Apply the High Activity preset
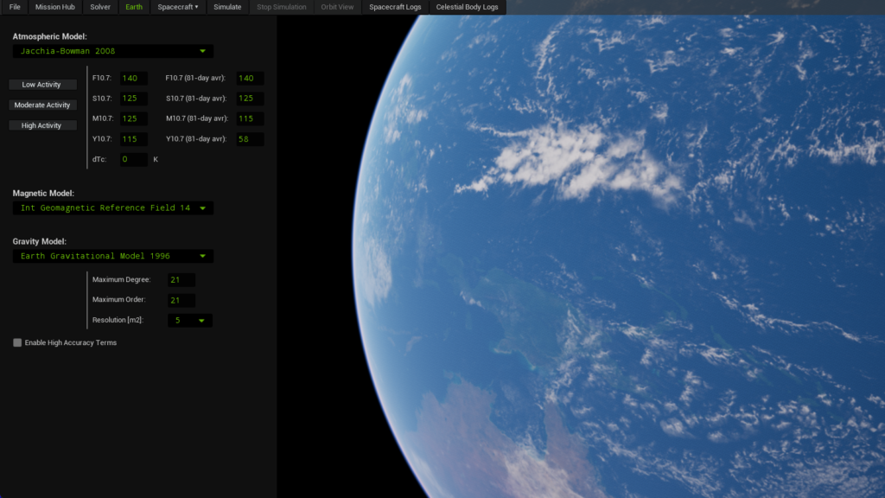The image size is (885, 498). click(41, 126)
